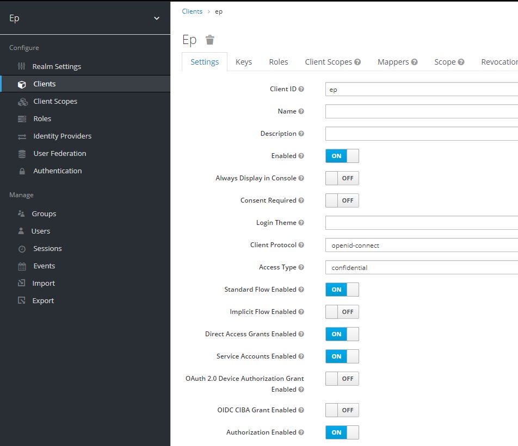Click the Groups people icon

(x=21, y=213)
